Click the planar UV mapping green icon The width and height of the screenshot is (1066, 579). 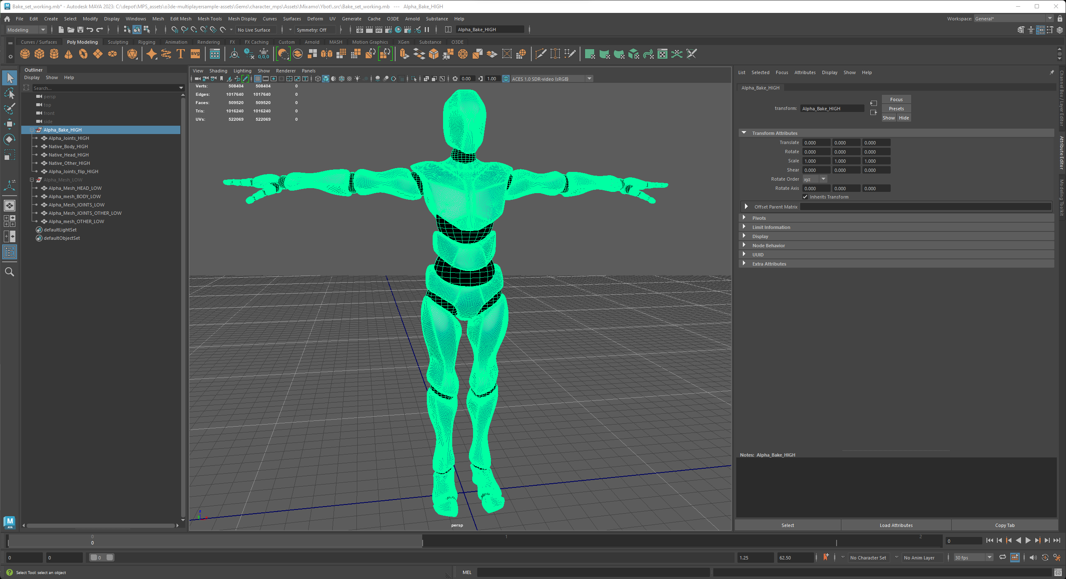[x=590, y=54]
